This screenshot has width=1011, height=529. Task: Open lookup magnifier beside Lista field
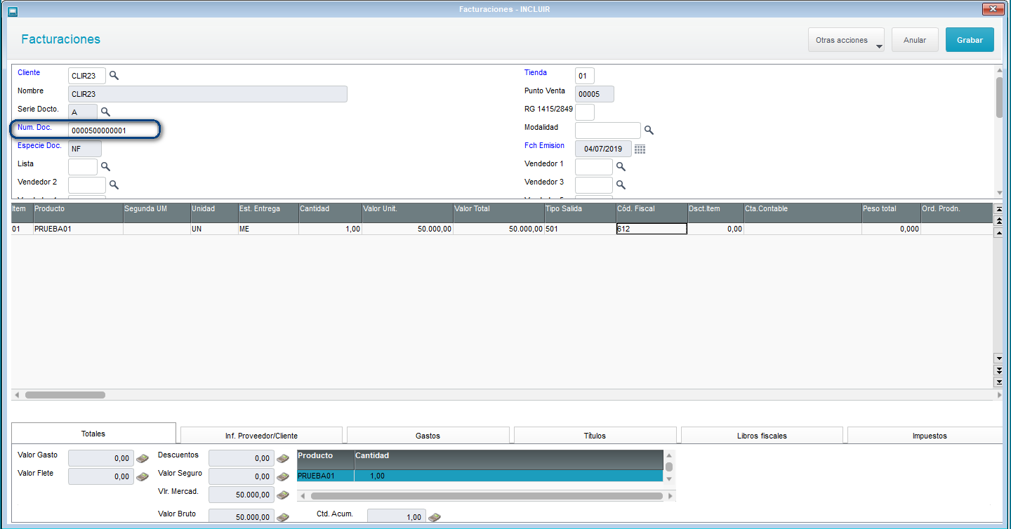click(x=105, y=166)
